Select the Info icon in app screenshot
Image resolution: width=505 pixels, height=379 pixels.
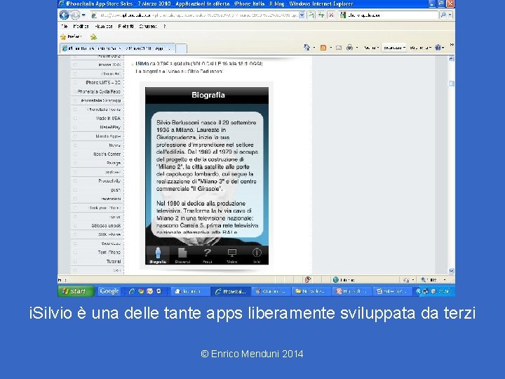coord(257,255)
